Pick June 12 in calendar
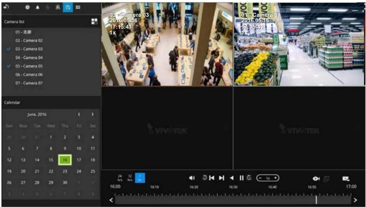366x207 pixels. pos(9,160)
